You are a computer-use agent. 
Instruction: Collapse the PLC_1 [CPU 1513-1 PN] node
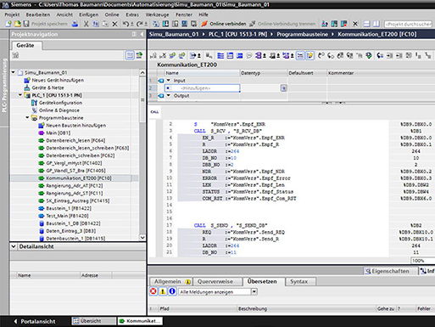point(20,95)
